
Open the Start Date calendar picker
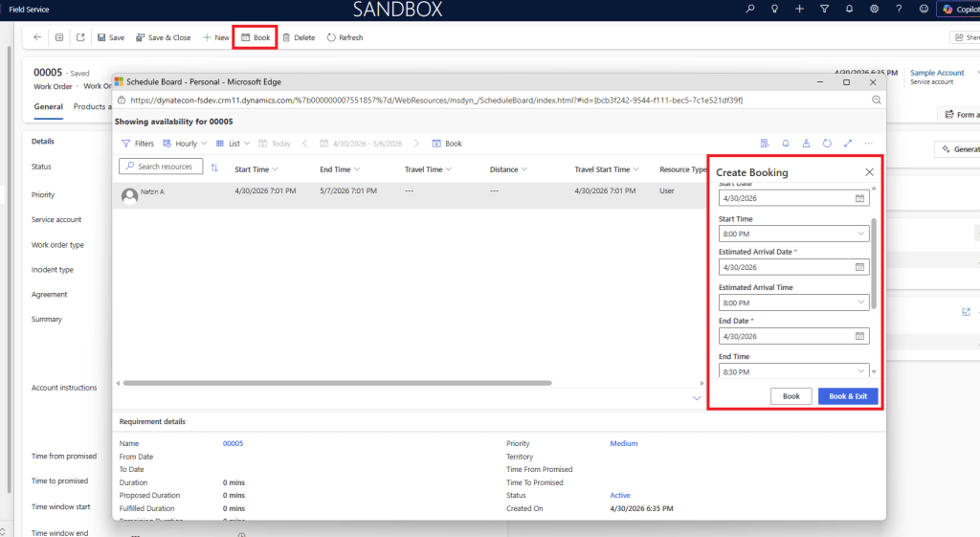pyautogui.click(x=859, y=198)
